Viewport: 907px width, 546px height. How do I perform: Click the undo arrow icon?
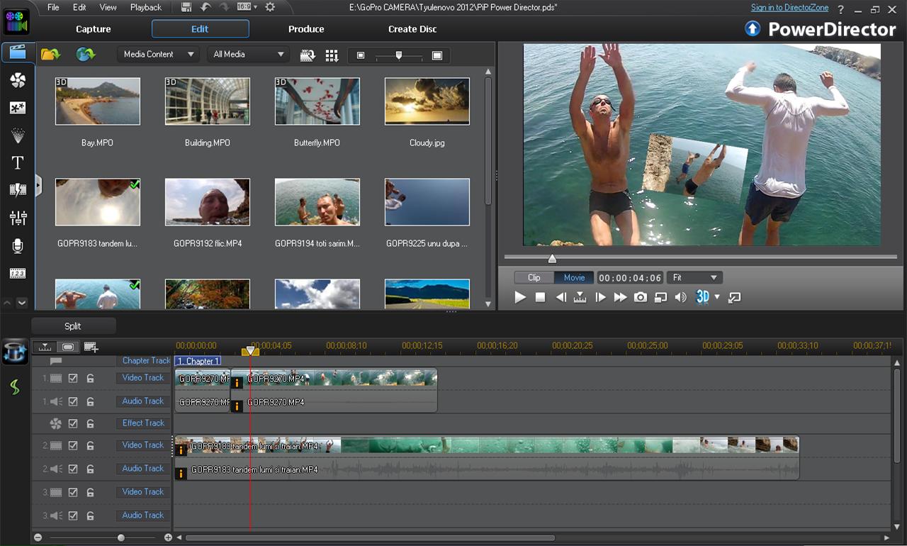coord(205,7)
